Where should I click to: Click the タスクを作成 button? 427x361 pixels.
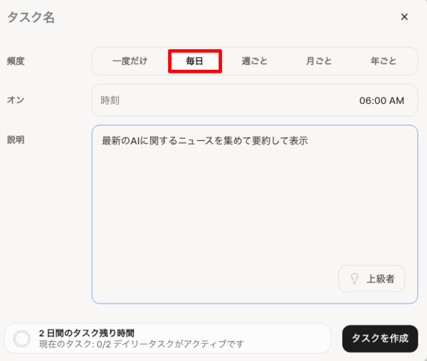380,338
